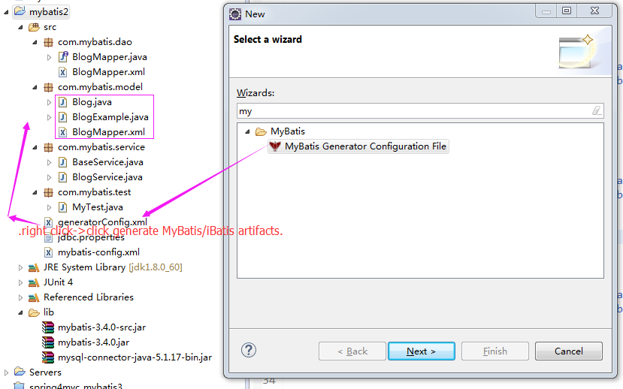
Task: Select the com.mybatis.service package label
Action: (101, 147)
